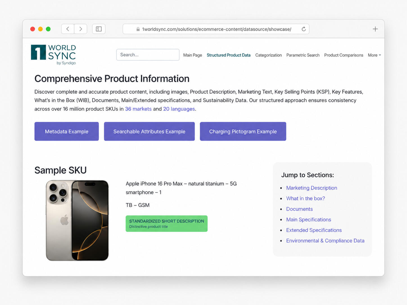Click Charging Pictogram Example button
The height and width of the screenshot is (305, 407).
[243, 131]
